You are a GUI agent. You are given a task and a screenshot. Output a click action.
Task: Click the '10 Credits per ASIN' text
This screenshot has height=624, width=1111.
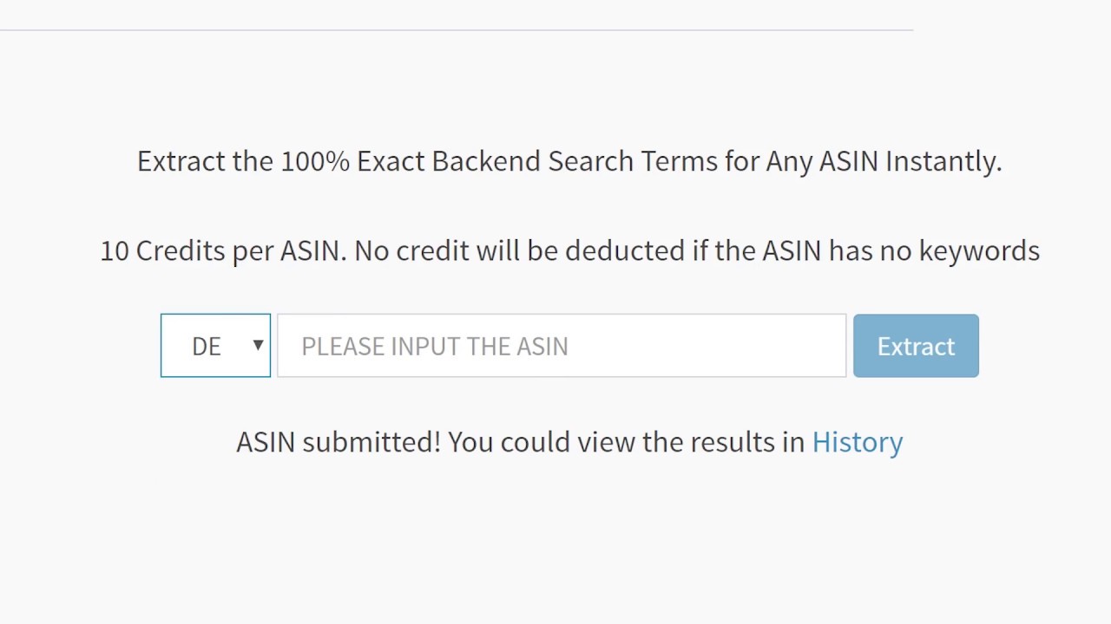[x=222, y=250]
